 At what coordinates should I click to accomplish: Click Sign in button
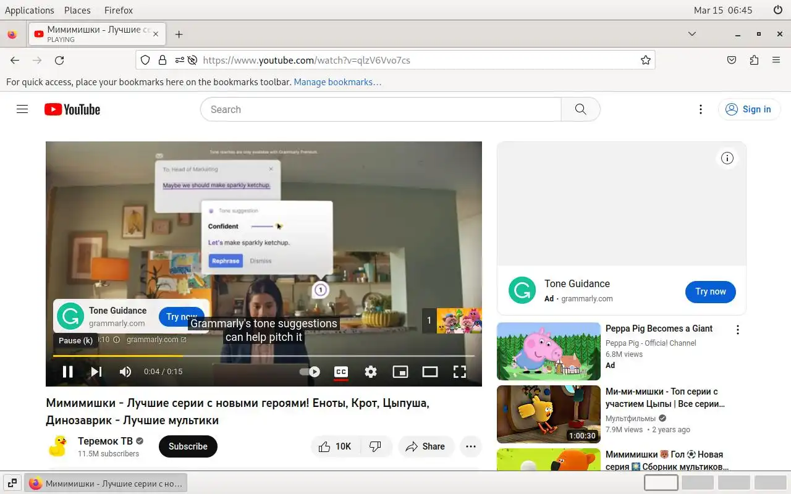tap(749, 109)
